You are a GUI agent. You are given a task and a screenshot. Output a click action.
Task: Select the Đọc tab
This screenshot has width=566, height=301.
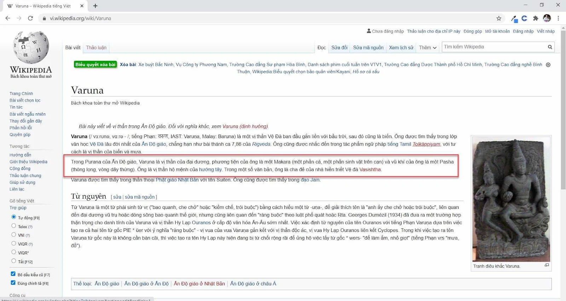click(322, 47)
